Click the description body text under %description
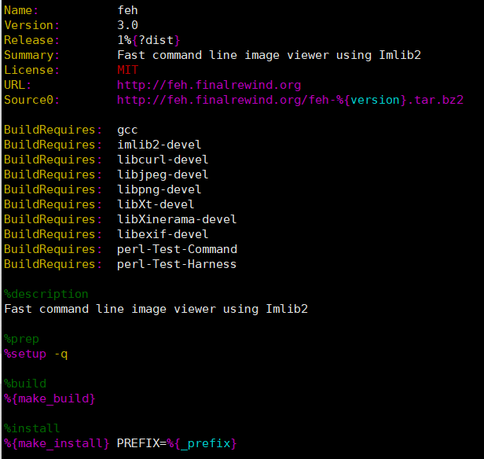Screen dimensions: 484x459 (156, 309)
